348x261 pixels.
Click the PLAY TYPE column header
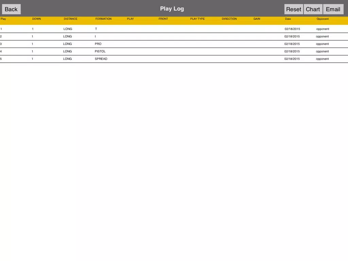(x=197, y=19)
